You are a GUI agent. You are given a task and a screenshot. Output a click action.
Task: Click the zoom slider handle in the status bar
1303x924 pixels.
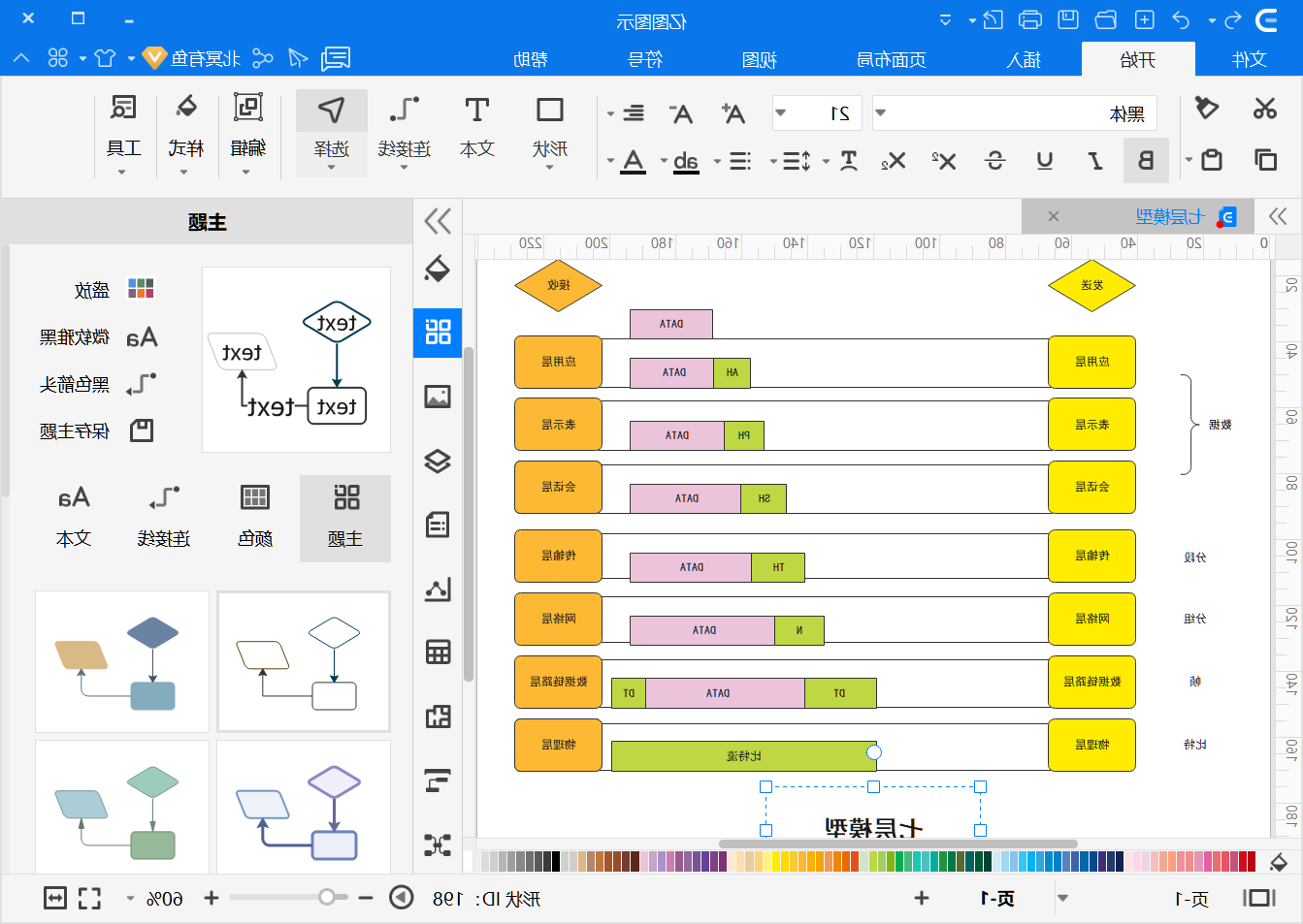(327, 897)
